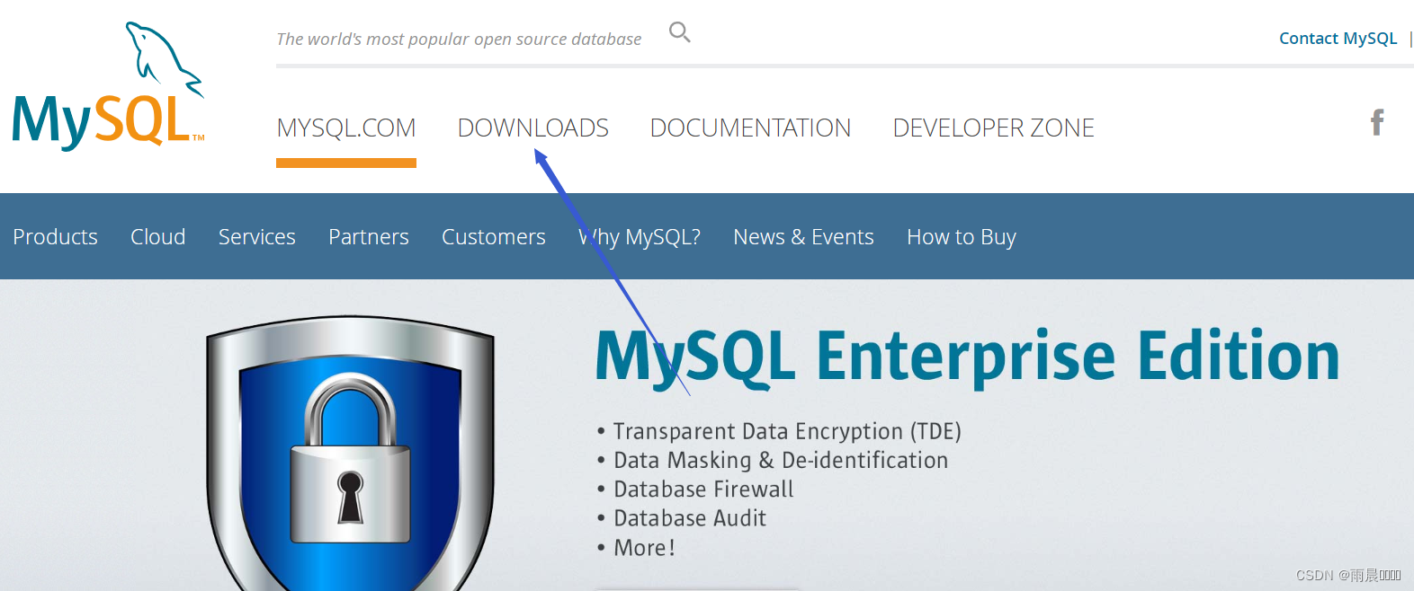Select the MYSQL.COM tab
Screen dimensions: 1414x591
[346, 128]
